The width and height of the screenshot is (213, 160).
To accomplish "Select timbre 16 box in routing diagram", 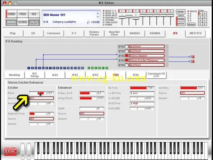I will (x=83, y=68).
